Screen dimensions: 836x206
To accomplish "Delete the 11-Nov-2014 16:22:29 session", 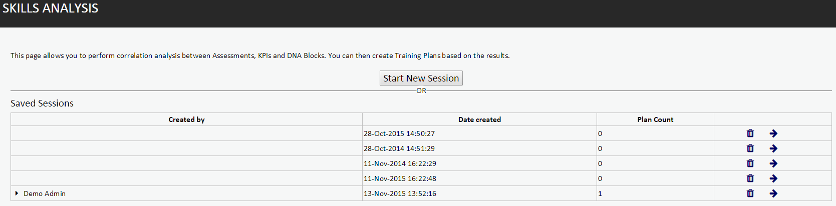I will tap(750, 163).
